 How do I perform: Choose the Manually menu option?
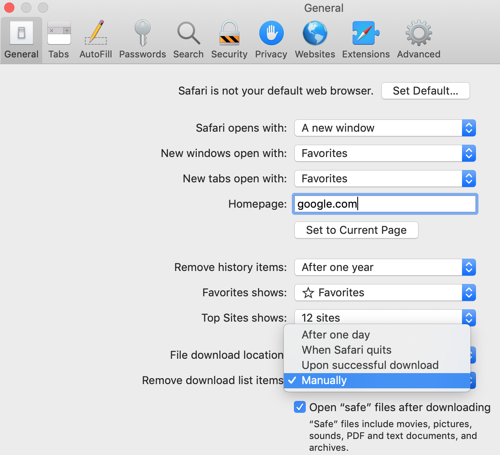pyautogui.click(x=377, y=380)
